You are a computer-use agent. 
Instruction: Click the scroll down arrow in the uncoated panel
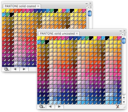pos(124,102)
